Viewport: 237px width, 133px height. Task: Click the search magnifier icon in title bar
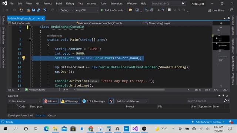183,3
